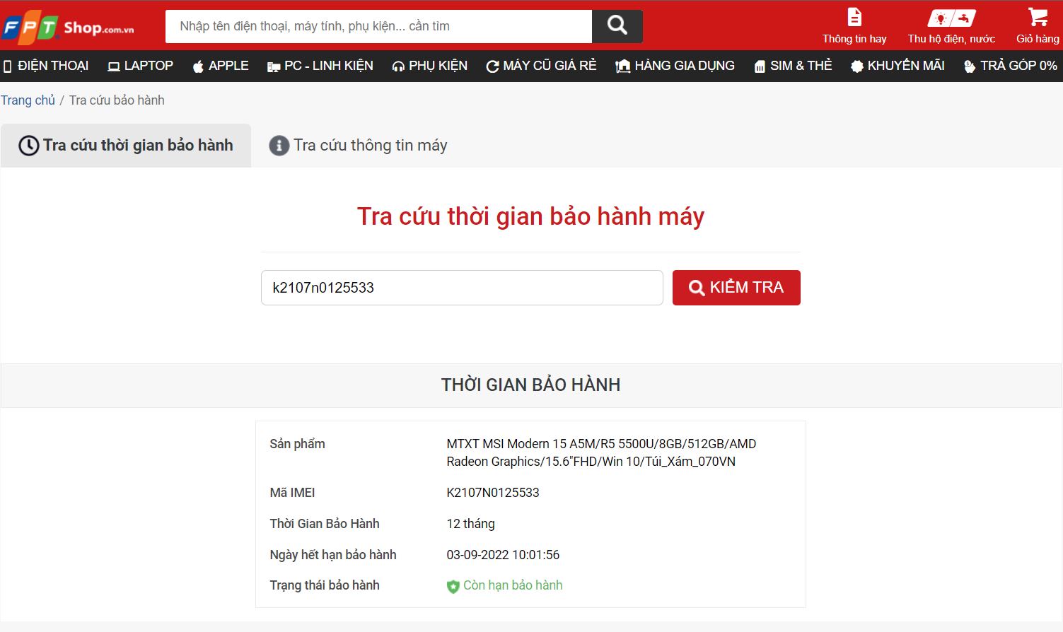Follow the Trang chủ breadcrumb link
This screenshot has width=1063, height=632.
(28, 100)
